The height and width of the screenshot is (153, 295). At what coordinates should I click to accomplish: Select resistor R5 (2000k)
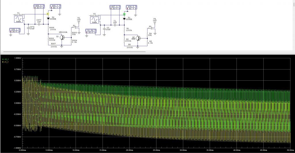coord(130,45)
